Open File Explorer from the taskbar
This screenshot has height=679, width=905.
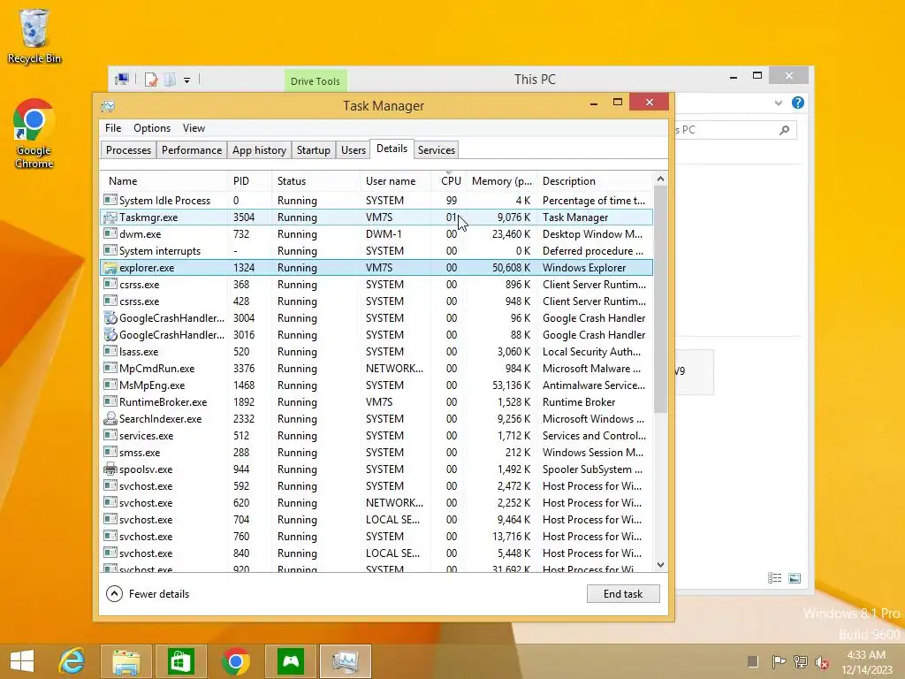click(x=125, y=661)
